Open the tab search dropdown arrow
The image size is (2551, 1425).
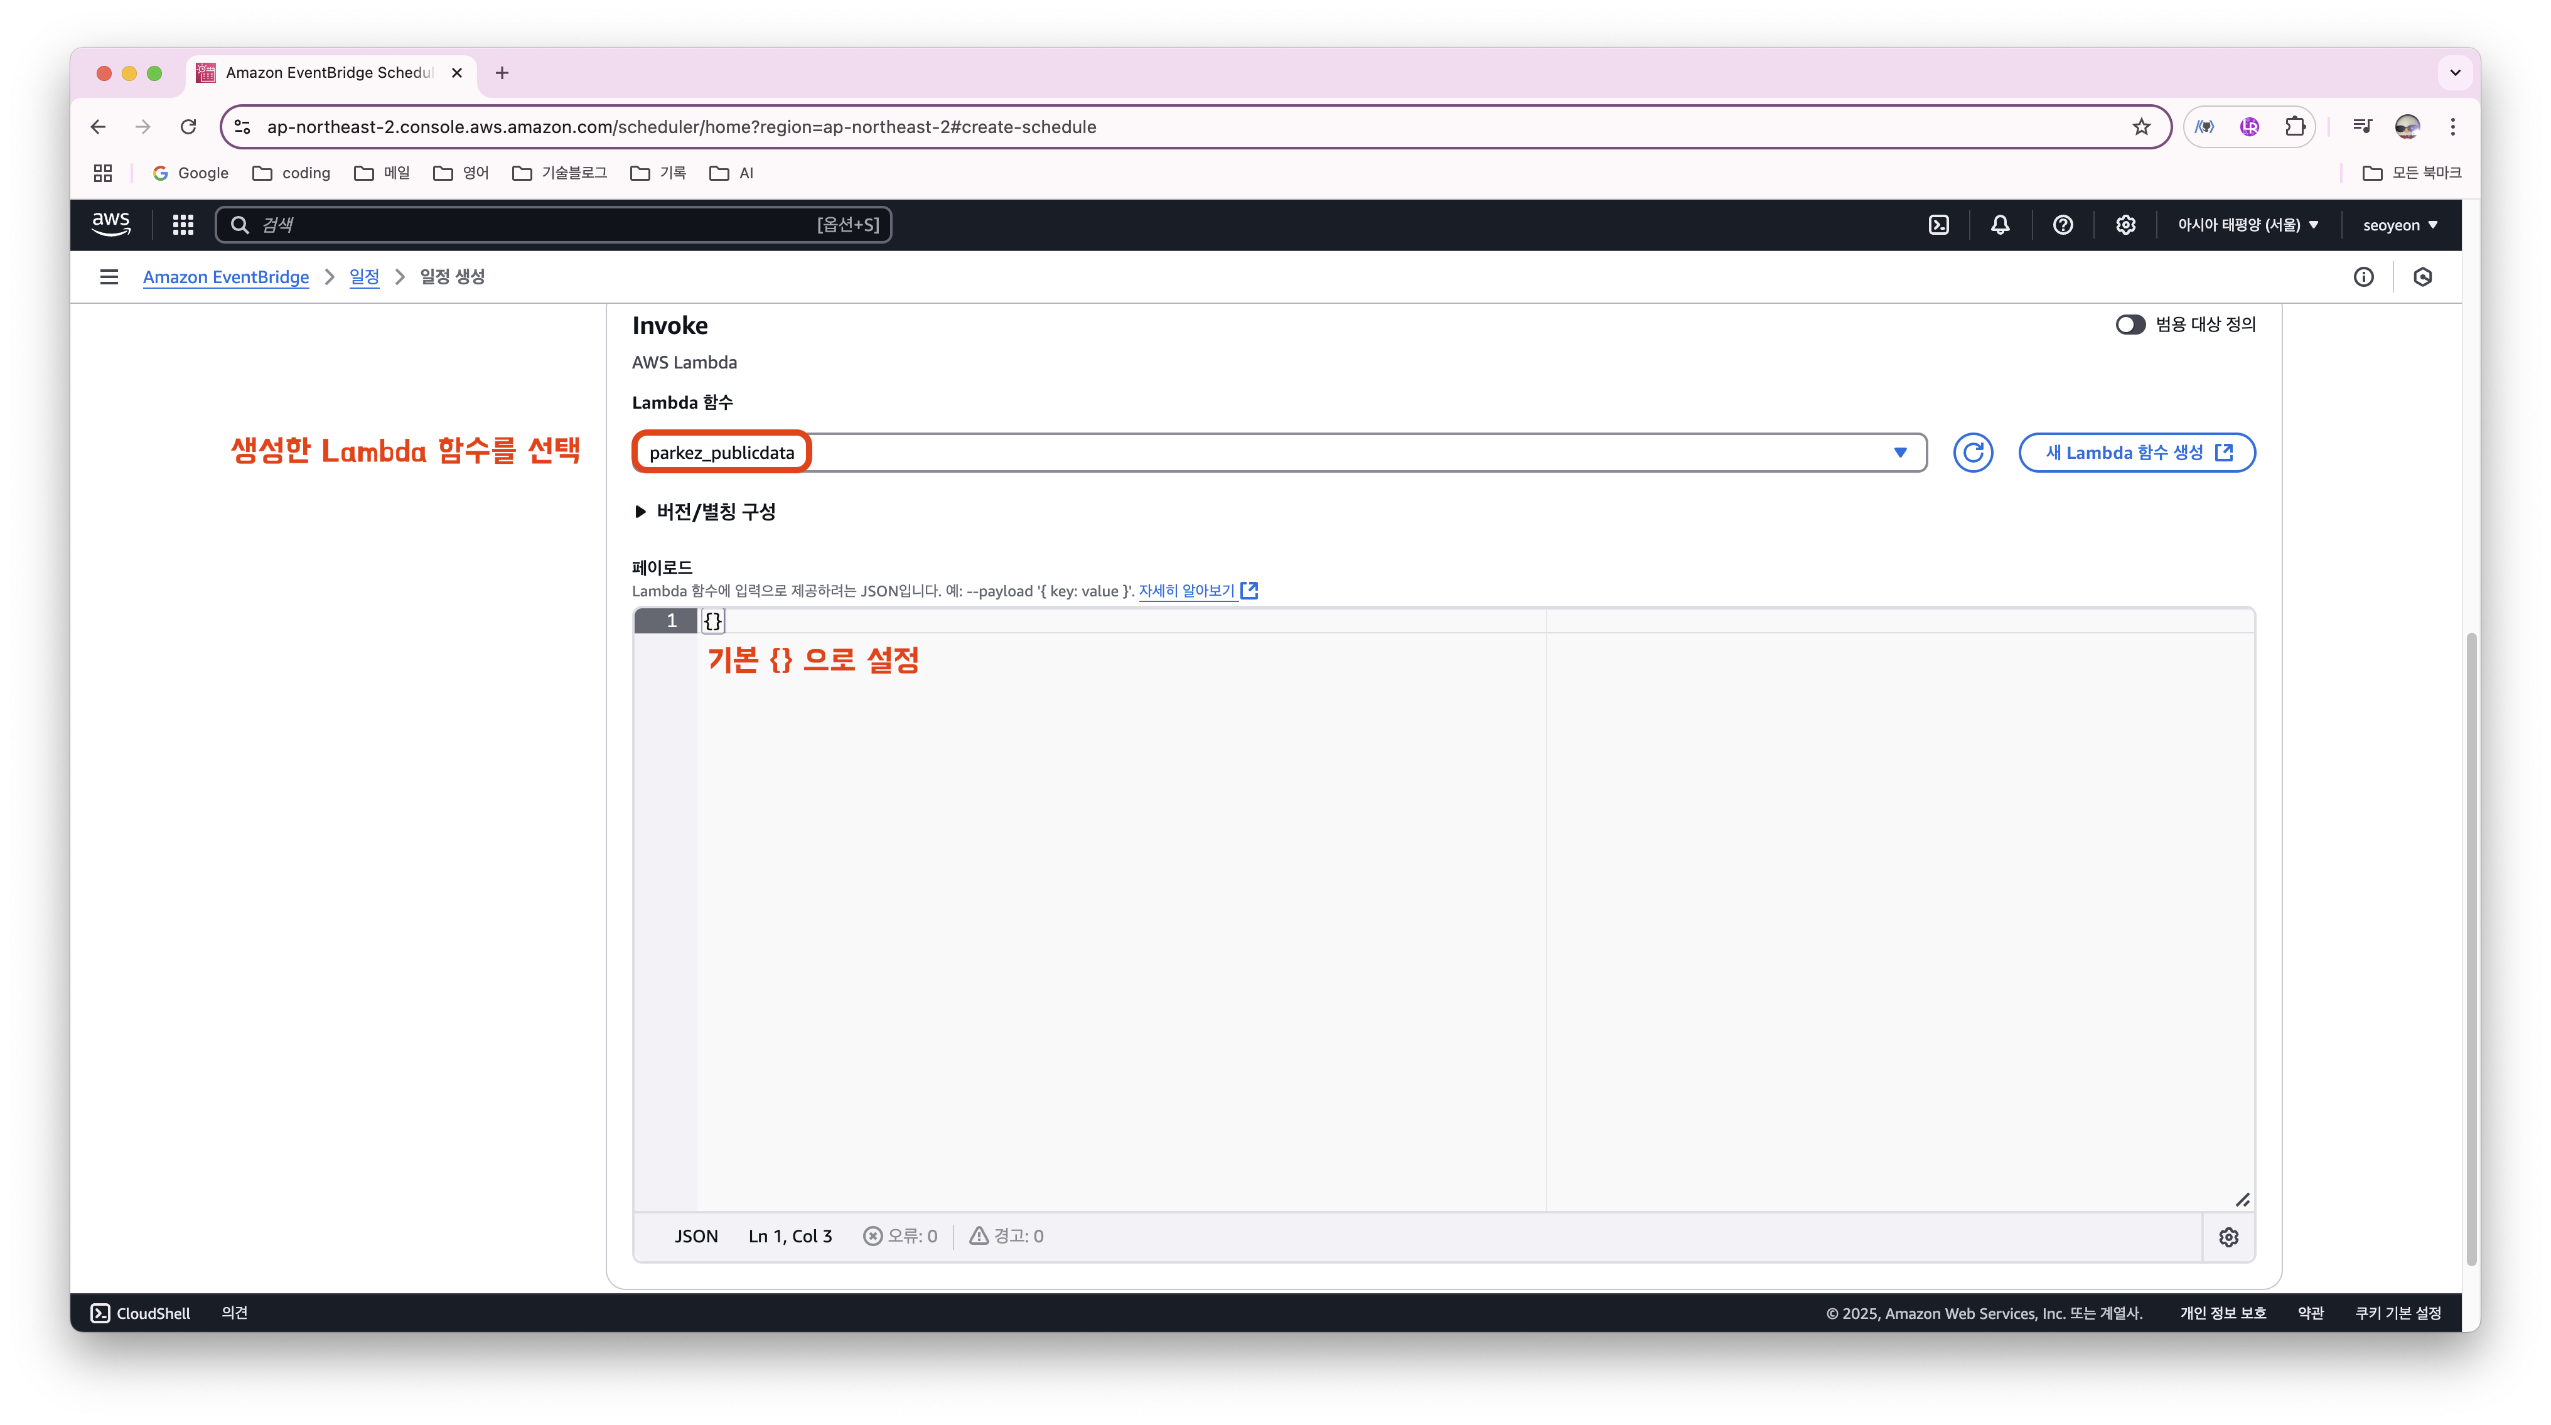tap(2455, 72)
